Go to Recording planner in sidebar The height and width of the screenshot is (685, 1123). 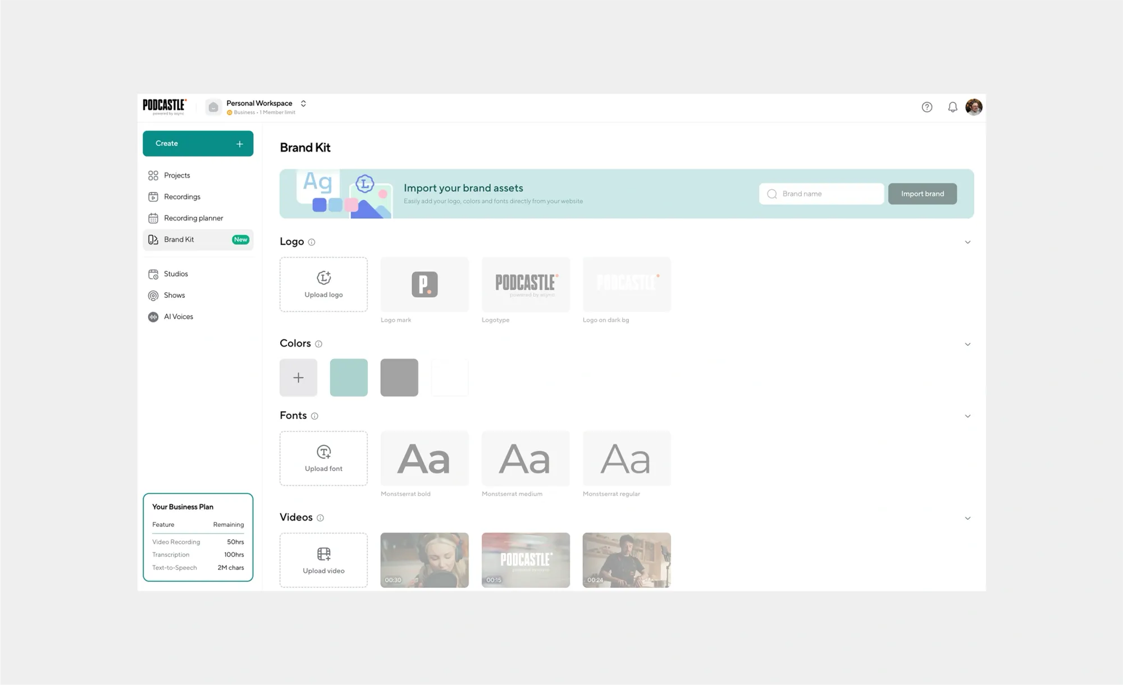(193, 218)
